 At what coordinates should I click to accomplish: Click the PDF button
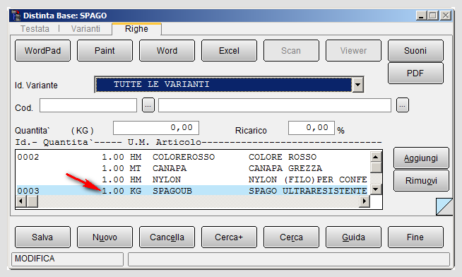[x=415, y=73]
